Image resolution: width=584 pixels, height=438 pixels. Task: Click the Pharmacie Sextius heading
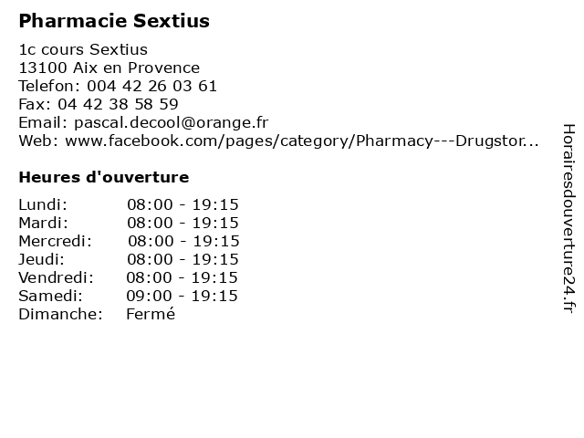pyautogui.click(x=114, y=21)
